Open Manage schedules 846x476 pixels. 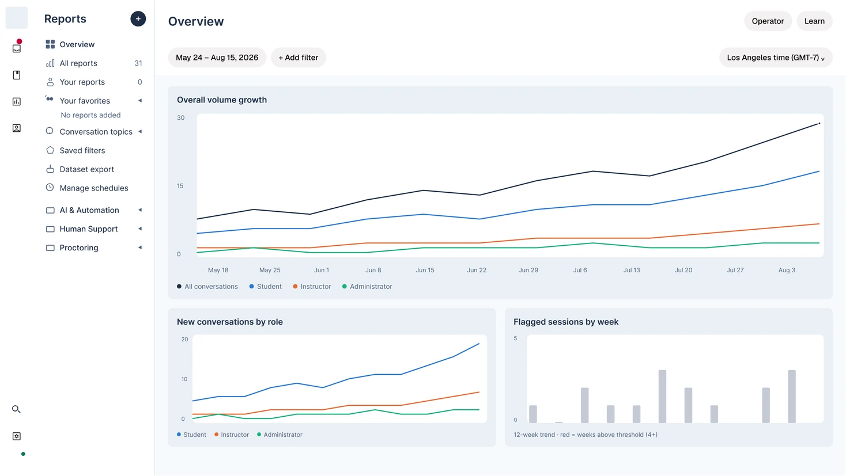(x=93, y=188)
